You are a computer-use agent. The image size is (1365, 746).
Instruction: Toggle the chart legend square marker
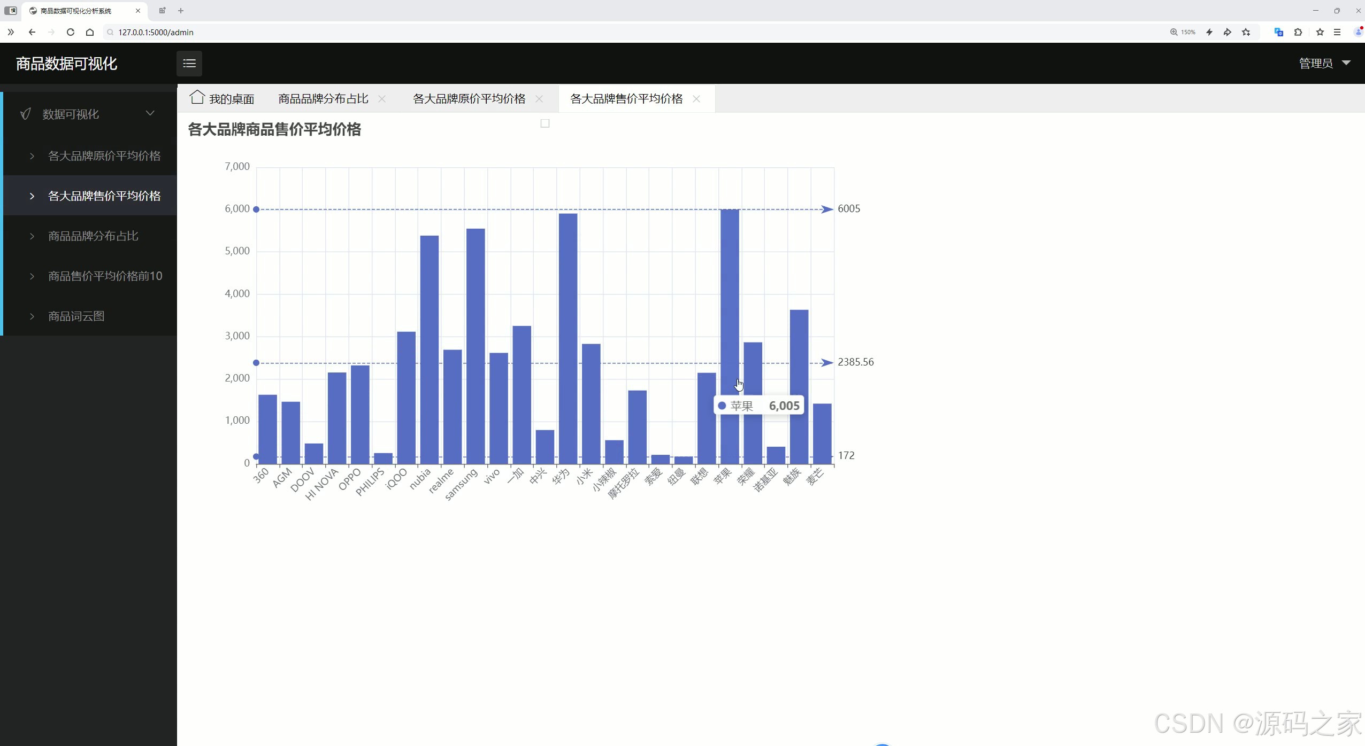coord(545,123)
